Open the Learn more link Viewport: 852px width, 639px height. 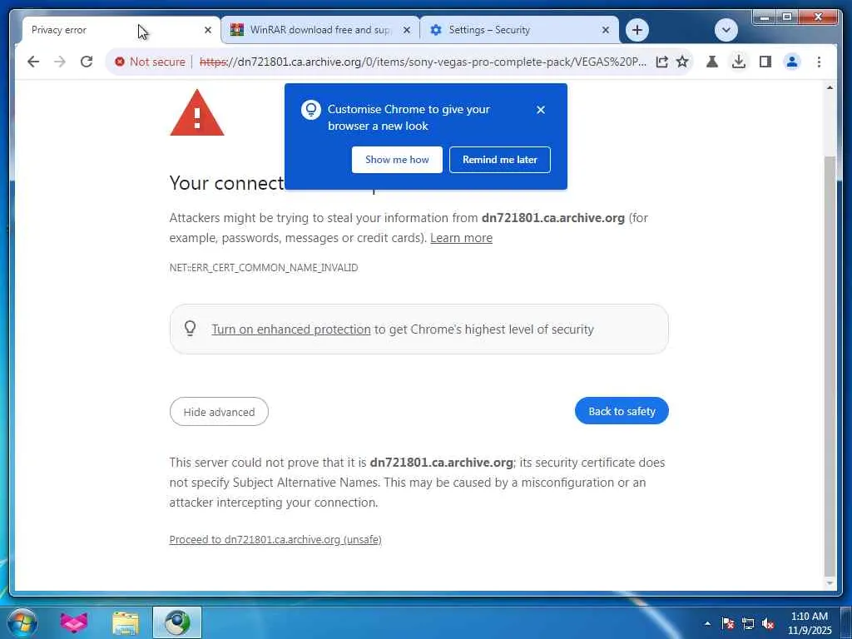click(x=461, y=238)
